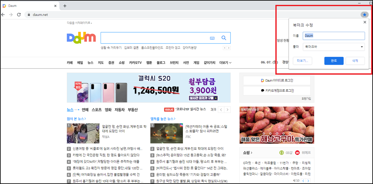Open the 증권 menu item
373x184 pixels.
tap(111, 63)
